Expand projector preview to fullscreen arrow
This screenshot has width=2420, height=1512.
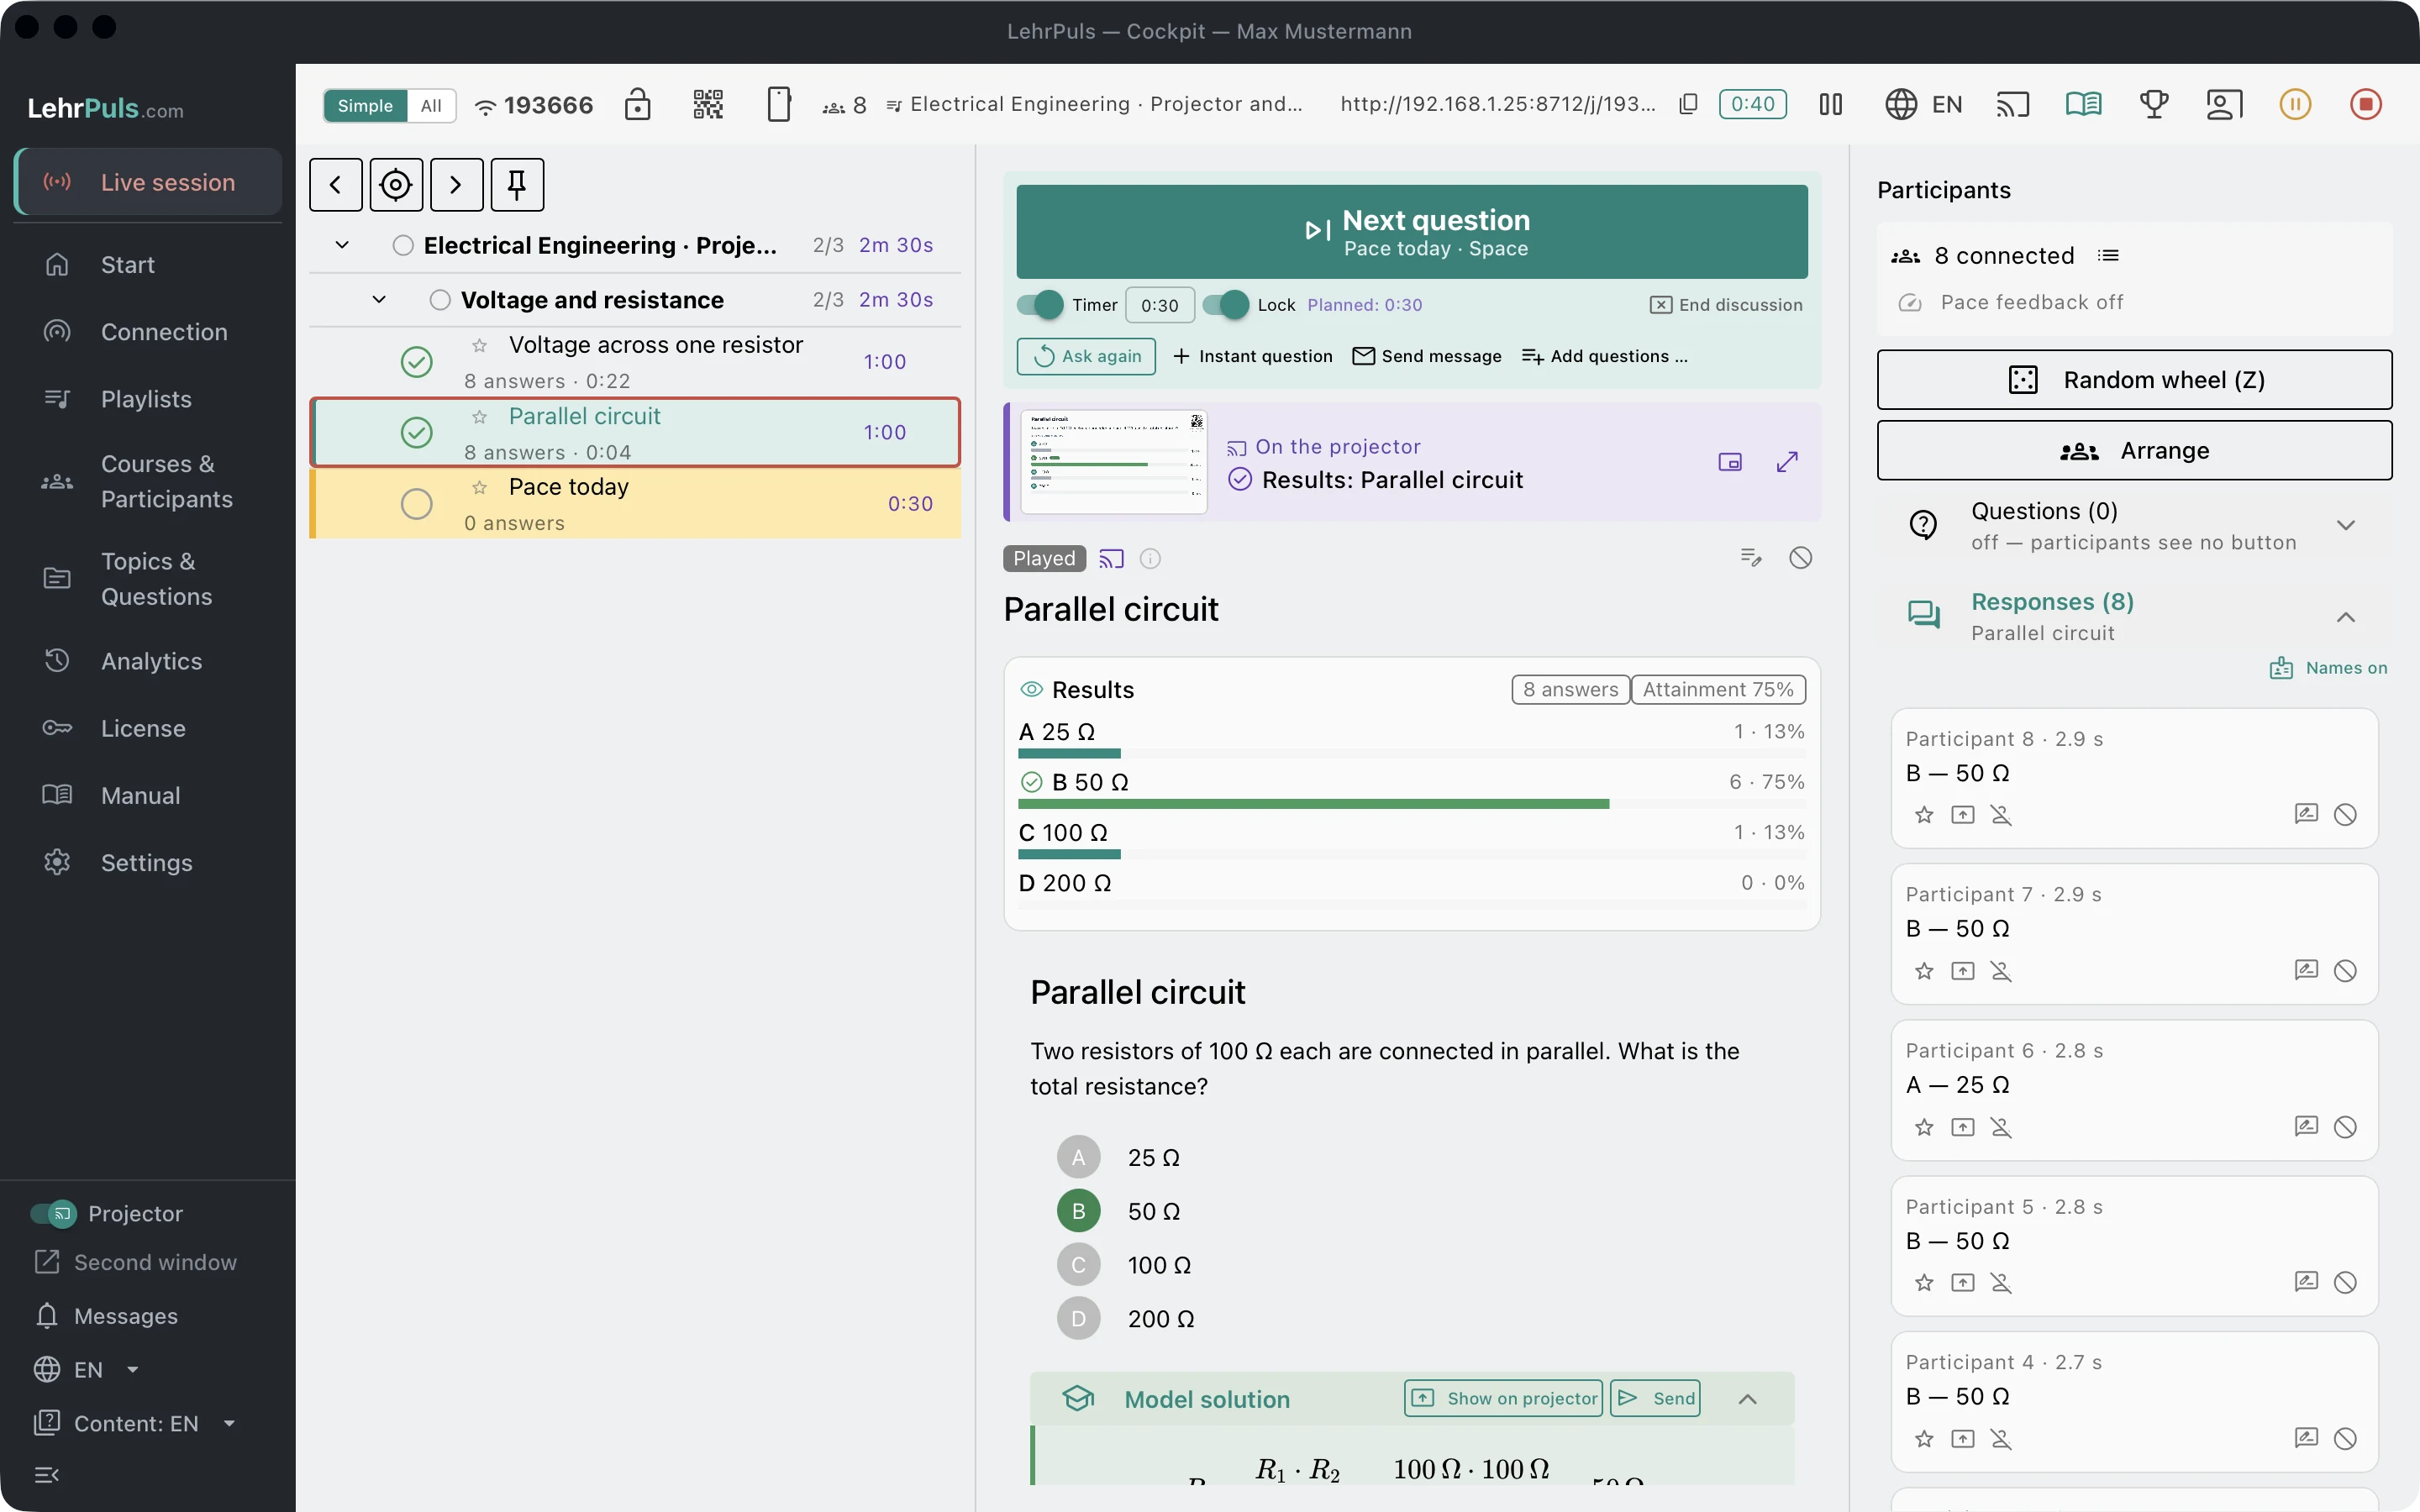click(x=1787, y=462)
